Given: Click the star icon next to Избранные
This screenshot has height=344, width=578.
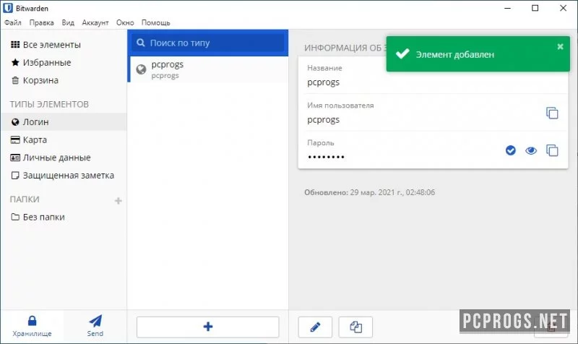Looking at the screenshot, I should click(15, 62).
